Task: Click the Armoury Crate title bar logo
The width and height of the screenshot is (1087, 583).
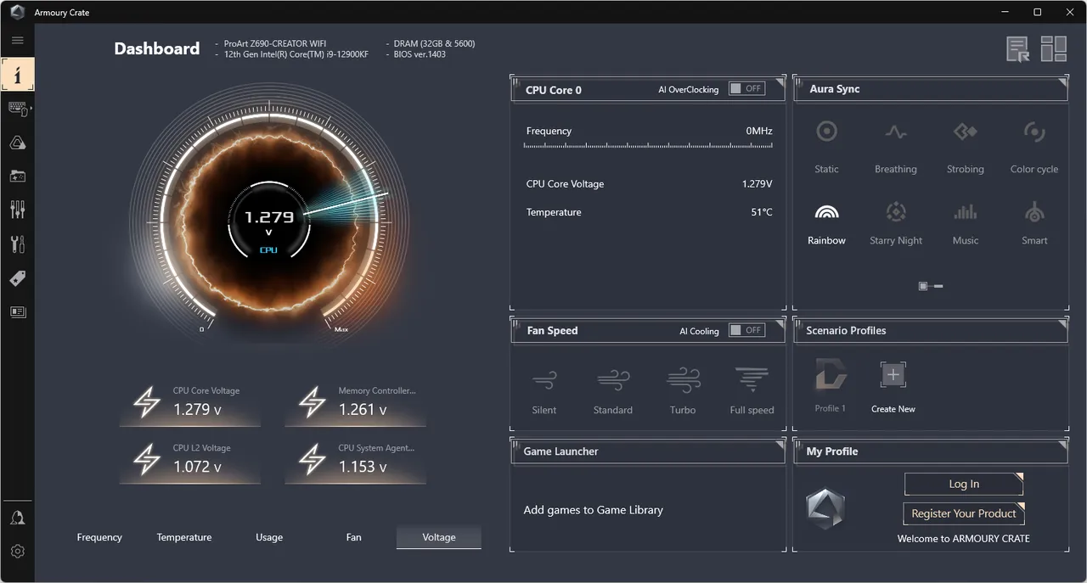Action: coord(17,13)
